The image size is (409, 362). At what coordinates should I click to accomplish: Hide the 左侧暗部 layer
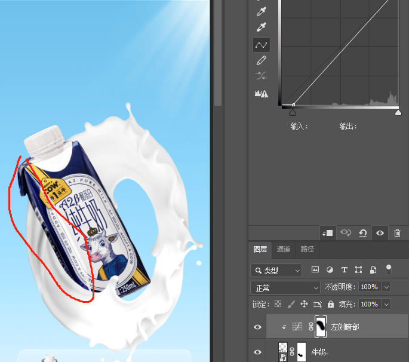257,327
